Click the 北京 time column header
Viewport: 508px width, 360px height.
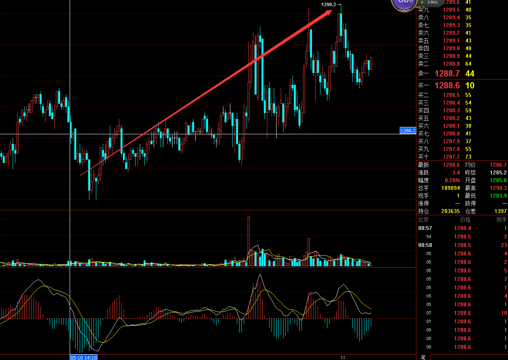point(423,220)
